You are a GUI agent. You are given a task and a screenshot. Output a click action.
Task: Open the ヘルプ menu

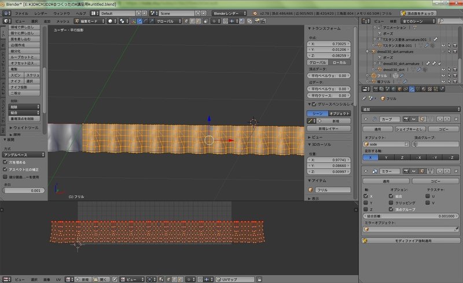pos(80,13)
